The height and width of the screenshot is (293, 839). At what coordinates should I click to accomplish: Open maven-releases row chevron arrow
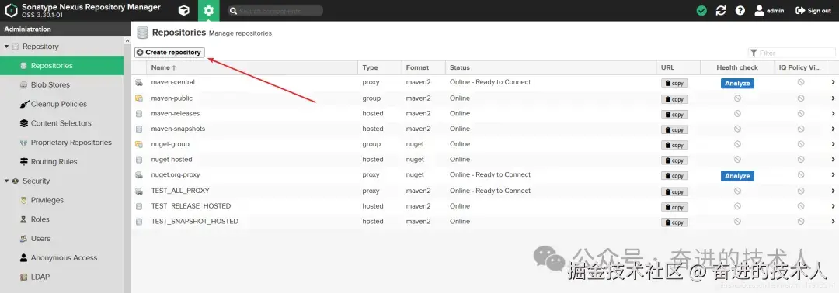tap(833, 114)
